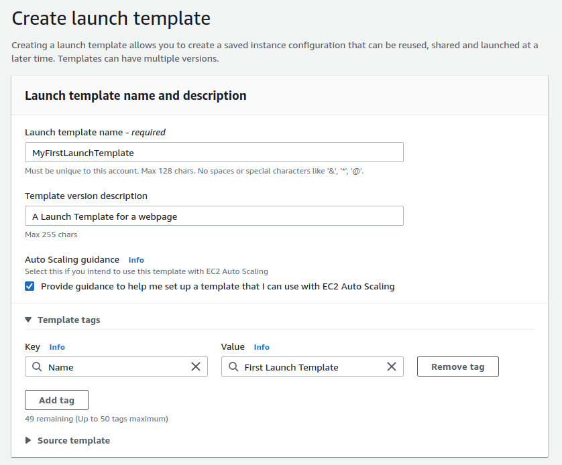Image resolution: width=562 pixels, height=465 pixels.
Task: Open Info link beside Auto Scaling guidance
Action: click(136, 260)
